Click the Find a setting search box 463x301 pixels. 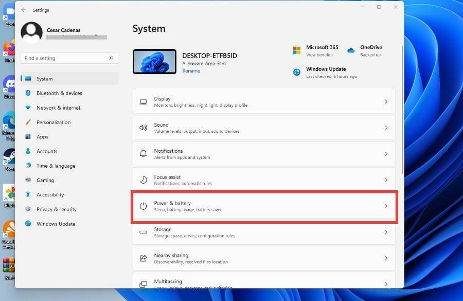(x=69, y=58)
